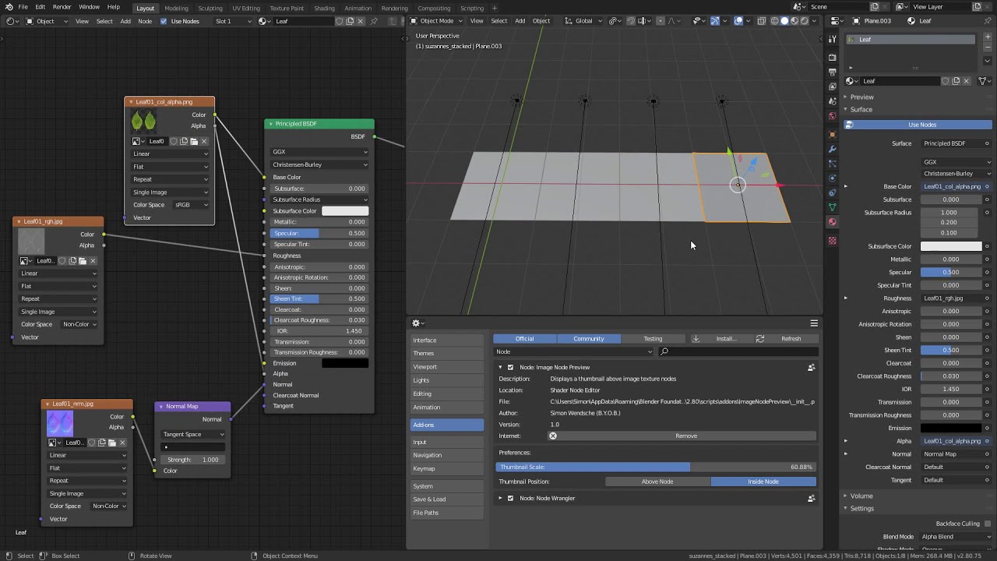Select Above Node thumbnail position
This screenshot has height=561, width=997.
(x=657, y=482)
